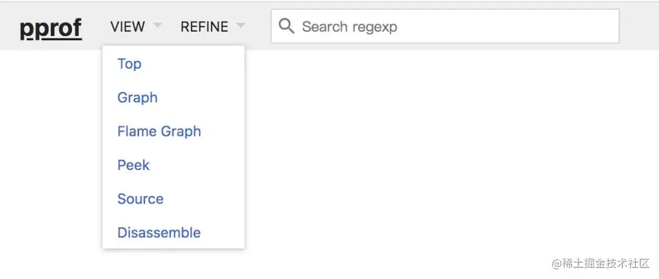Screen dimensions: 659x279
Task: Expand the REFINE dropdown arrow
Action: 240,26
